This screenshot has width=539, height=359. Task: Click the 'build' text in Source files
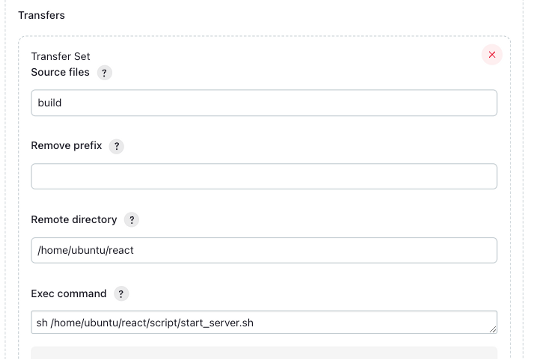pyautogui.click(x=50, y=103)
